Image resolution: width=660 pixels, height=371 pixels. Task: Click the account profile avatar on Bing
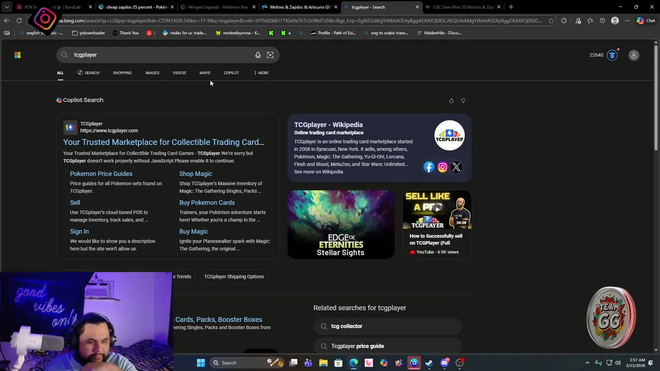click(x=634, y=55)
